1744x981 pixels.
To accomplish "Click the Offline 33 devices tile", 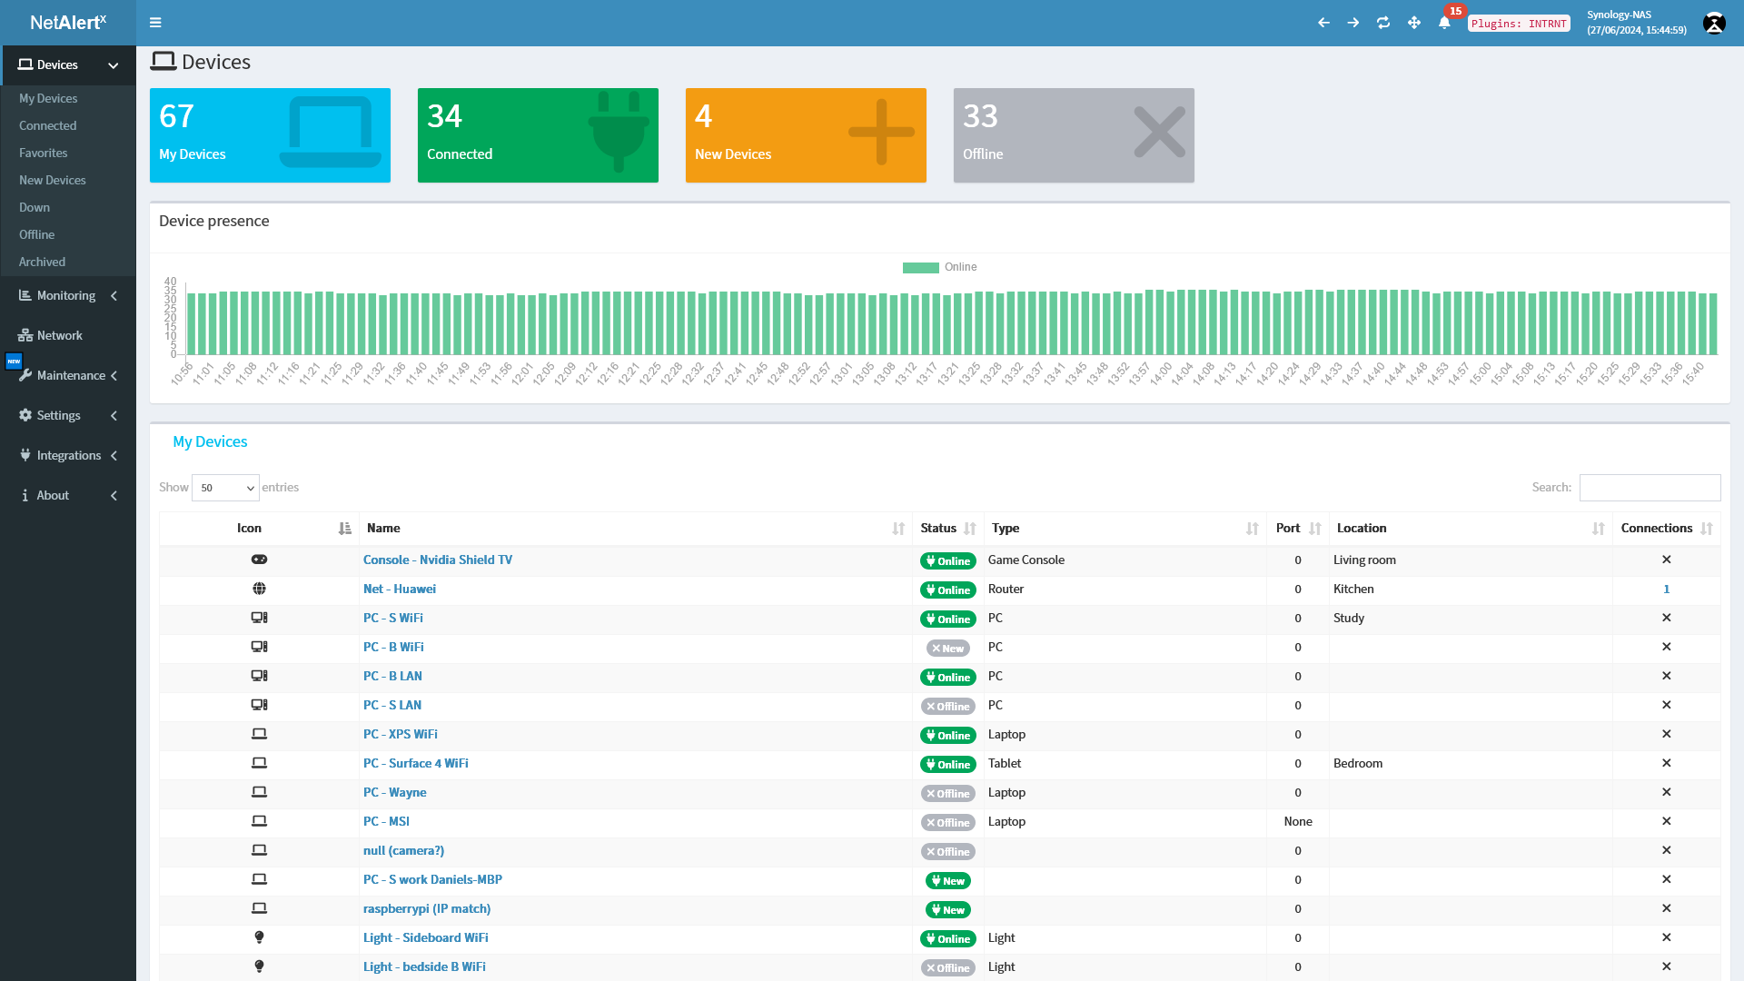I will [1073, 135].
